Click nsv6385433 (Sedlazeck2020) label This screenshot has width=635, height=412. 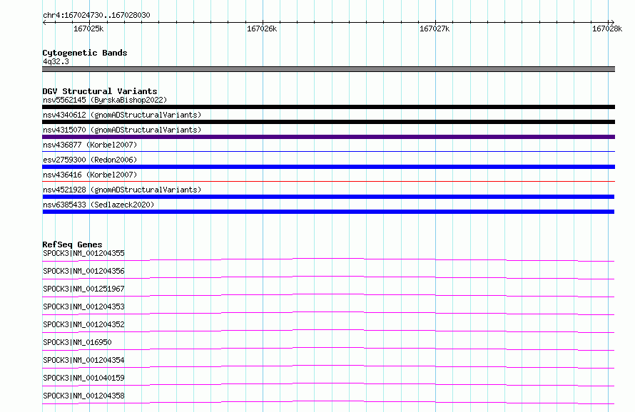tap(98, 205)
